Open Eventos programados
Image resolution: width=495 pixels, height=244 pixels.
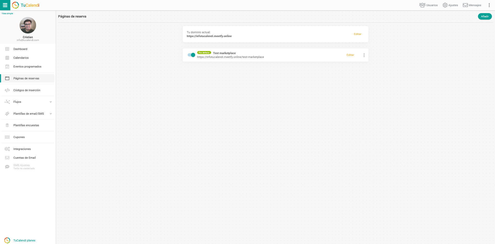[x=28, y=66]
